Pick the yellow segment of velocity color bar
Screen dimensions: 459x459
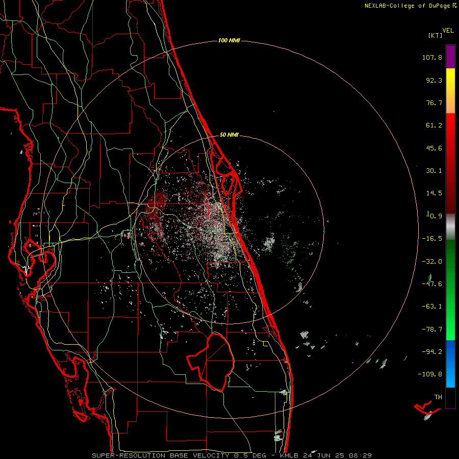pyautogui.click(x=450, y=91)
